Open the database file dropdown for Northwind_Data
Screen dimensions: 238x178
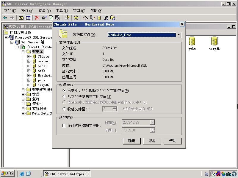[179, 35]
